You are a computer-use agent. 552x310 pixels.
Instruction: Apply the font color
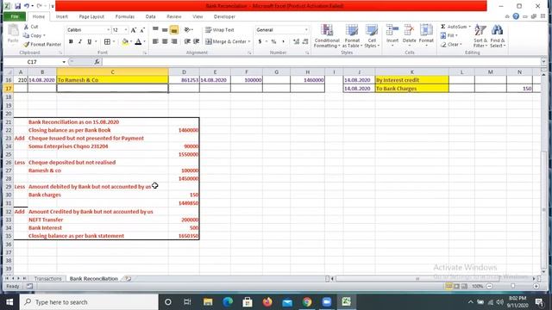pyautogui.click(x=138, y=41)
